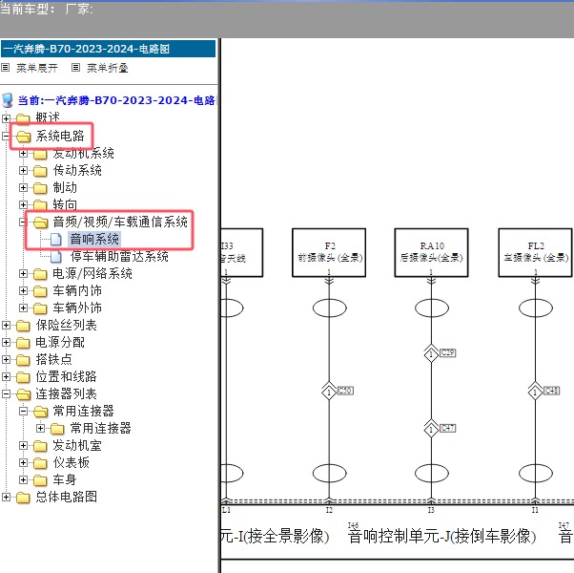Screen dimensions: 574x573
Task: Expand the 车辆外饰 tree node
Action: (23, 308)
